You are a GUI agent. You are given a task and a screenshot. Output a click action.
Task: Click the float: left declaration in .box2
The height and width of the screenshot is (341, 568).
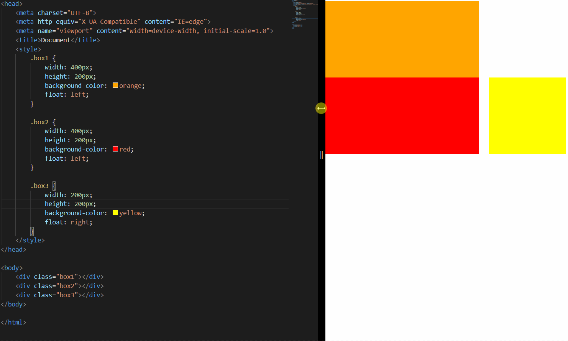coord(67,158)
